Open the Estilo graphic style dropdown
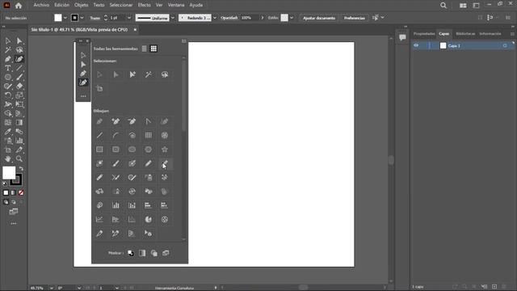517x291 pixels. (292, 18)
